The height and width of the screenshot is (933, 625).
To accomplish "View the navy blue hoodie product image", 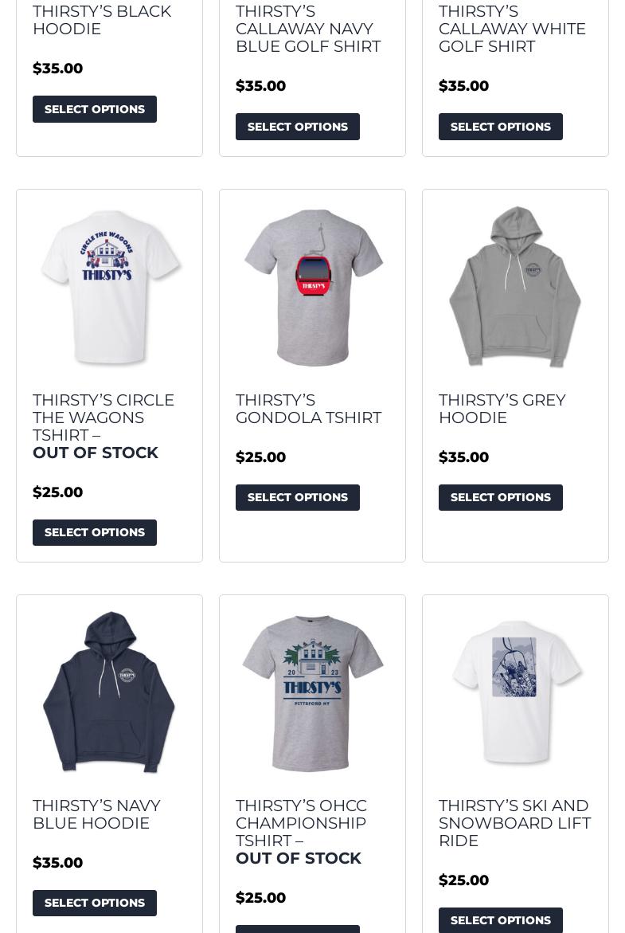I will [109, 692].
